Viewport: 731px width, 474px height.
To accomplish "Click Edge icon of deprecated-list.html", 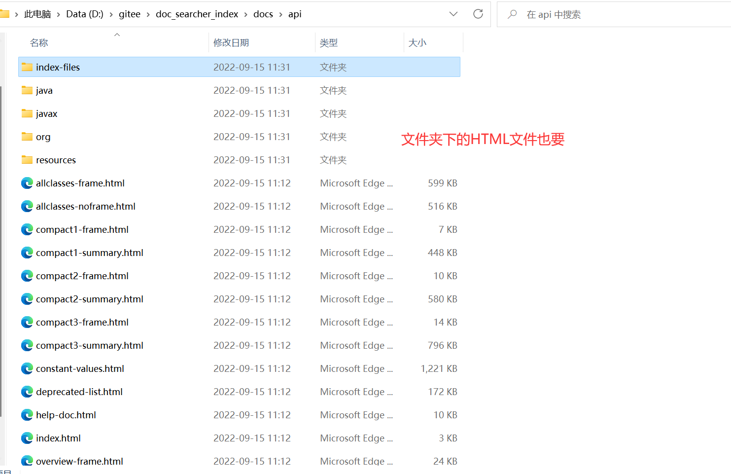I will coord(27,392).
